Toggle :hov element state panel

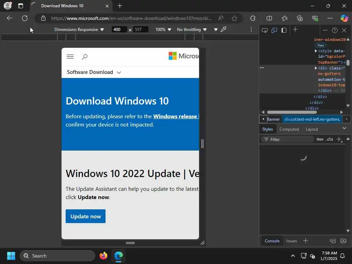320,140
